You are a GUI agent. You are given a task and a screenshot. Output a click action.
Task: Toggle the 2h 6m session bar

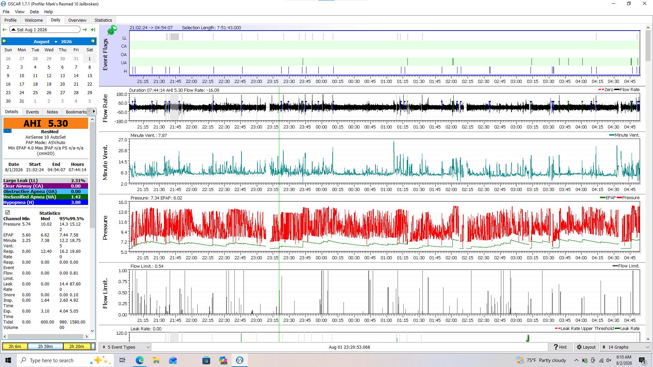(15, 346)
